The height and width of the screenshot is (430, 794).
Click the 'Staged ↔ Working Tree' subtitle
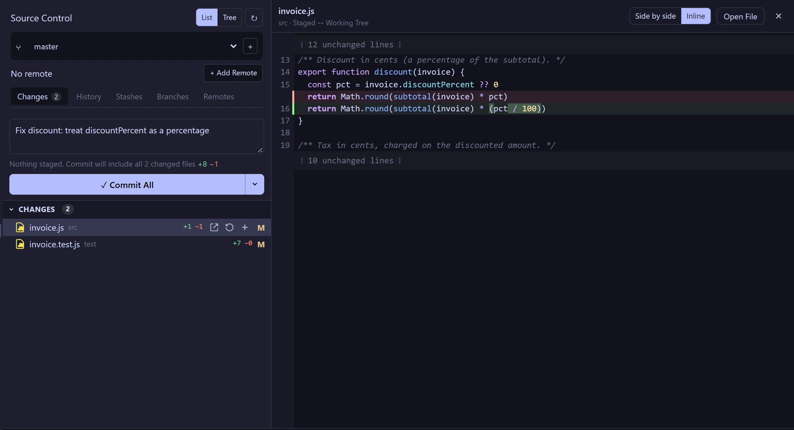coord(331,23)
